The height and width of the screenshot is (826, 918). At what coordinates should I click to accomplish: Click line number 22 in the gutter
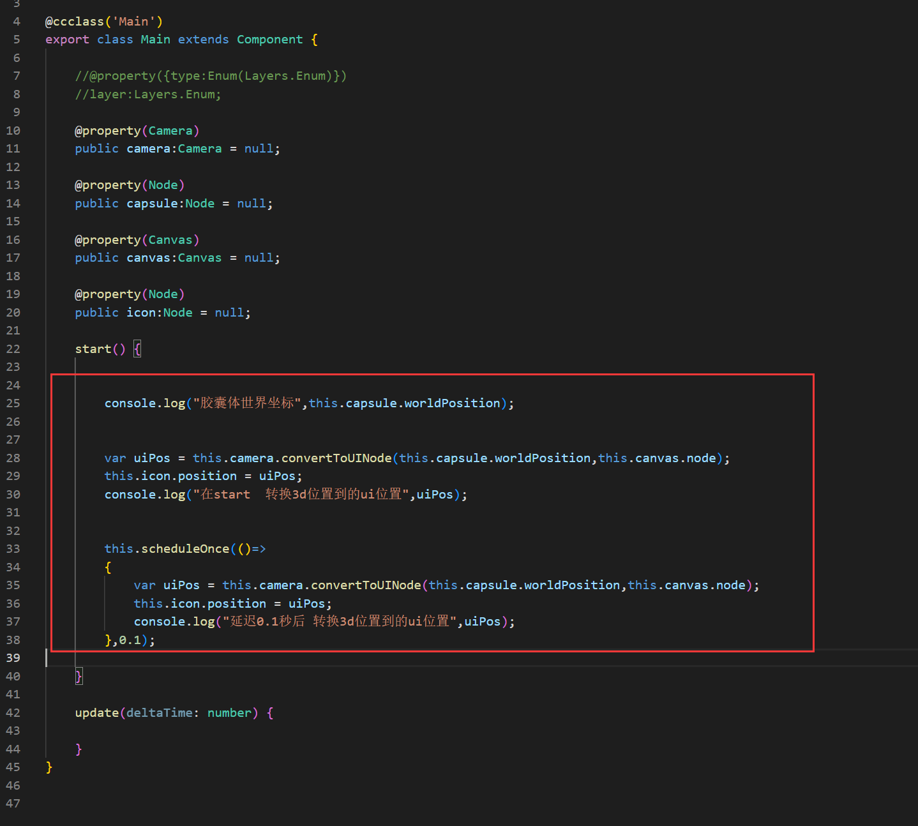point(13,349)
